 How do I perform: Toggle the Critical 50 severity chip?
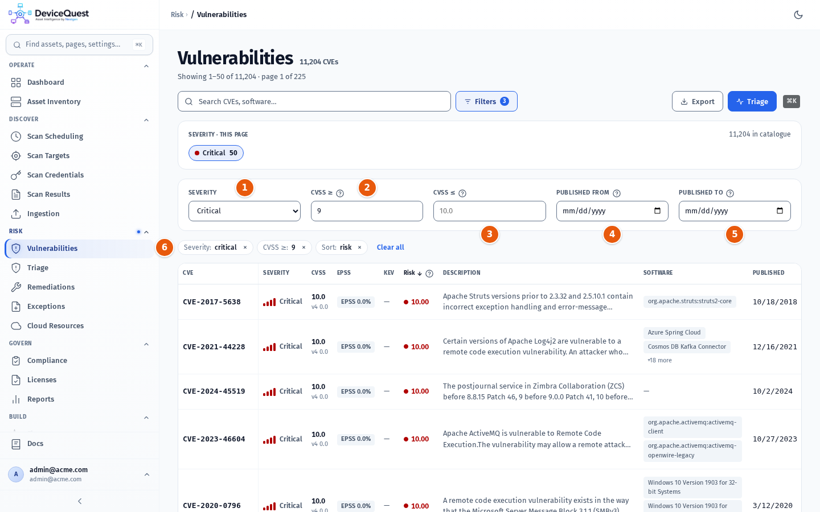pyautogui.click(x=216, y=153)
